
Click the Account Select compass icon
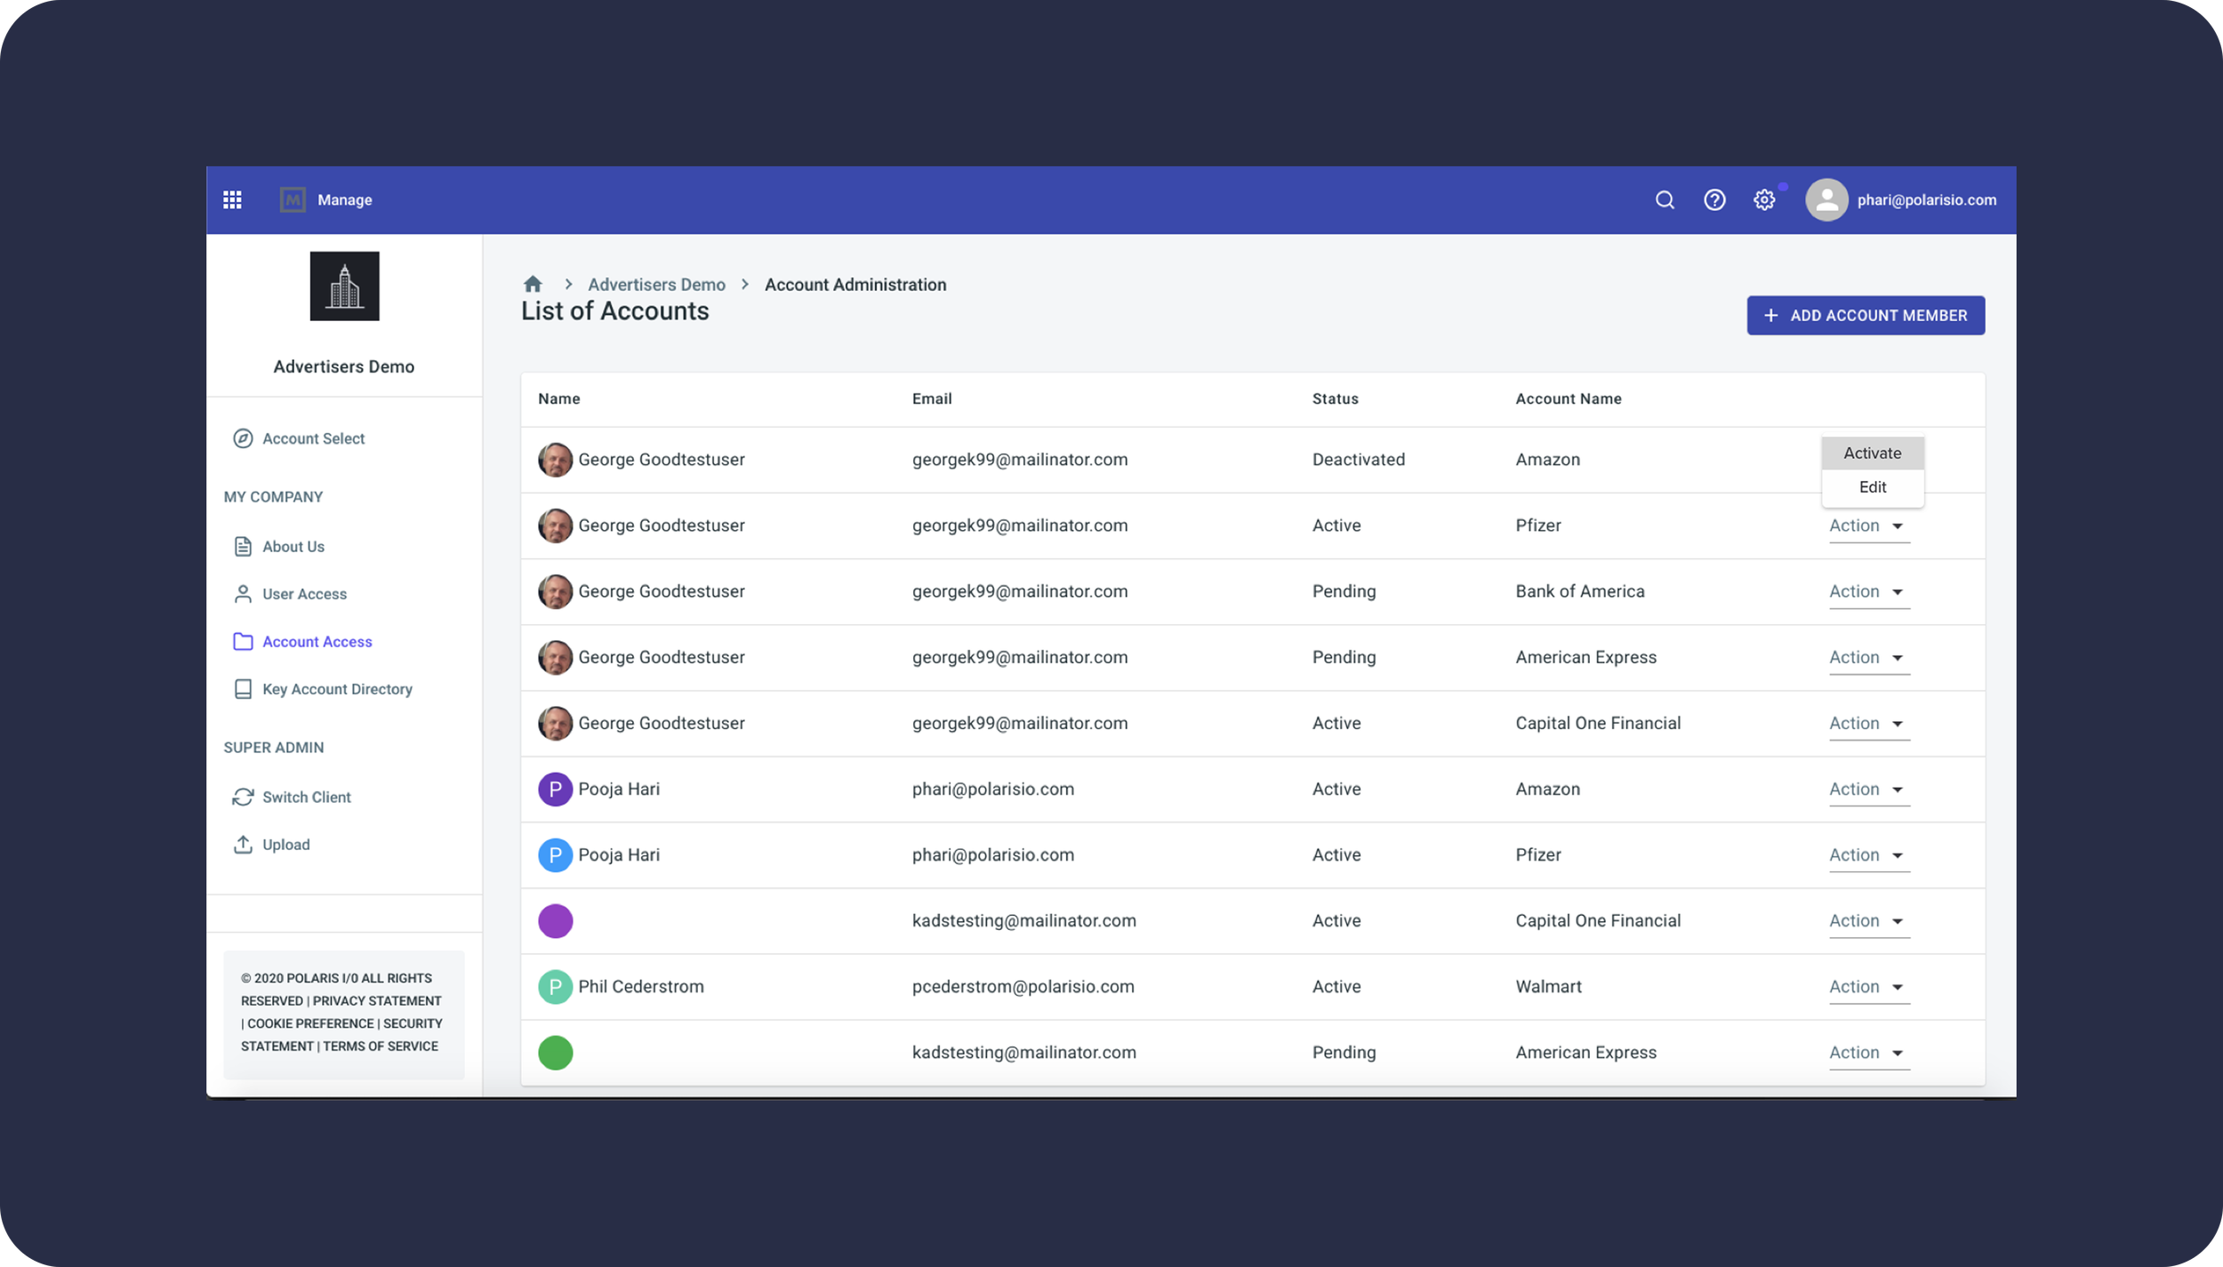(243, 438)
